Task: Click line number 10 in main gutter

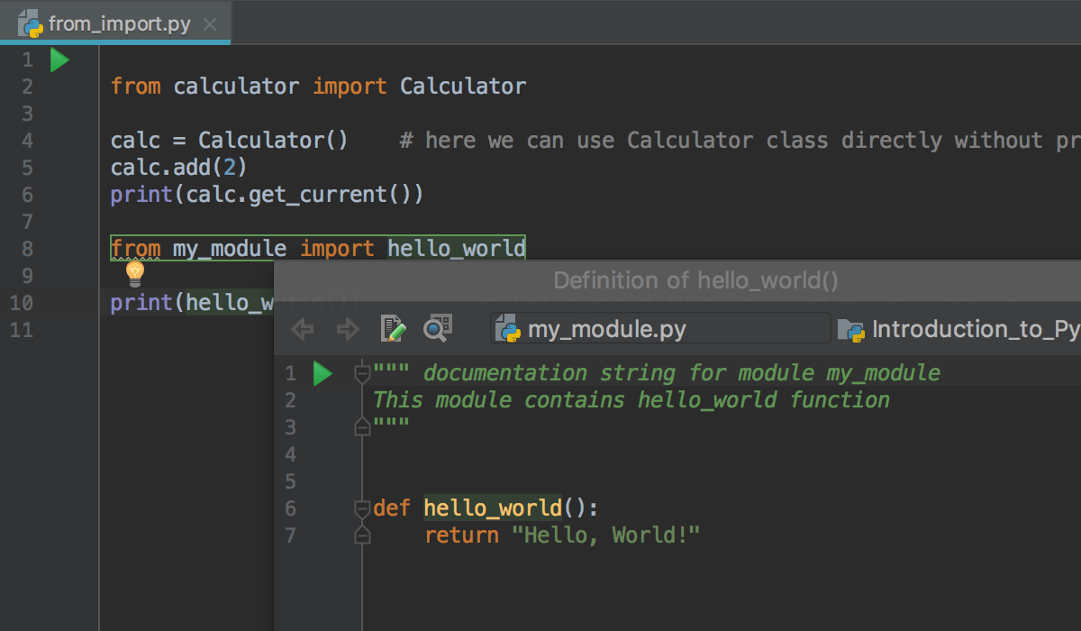Action: click(22, 303)
